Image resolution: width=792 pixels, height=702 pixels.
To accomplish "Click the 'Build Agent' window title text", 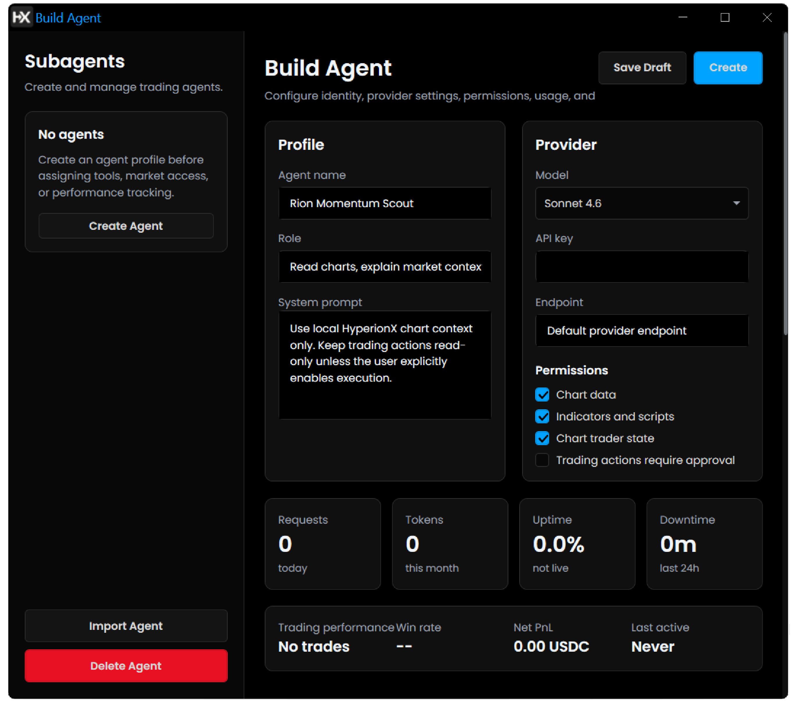I will click(68, 18).
